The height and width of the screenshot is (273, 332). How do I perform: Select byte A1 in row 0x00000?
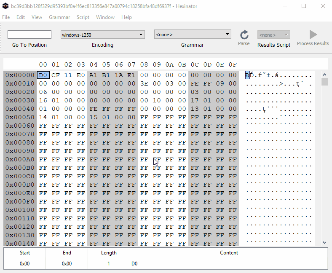click(x=94, y=75)
